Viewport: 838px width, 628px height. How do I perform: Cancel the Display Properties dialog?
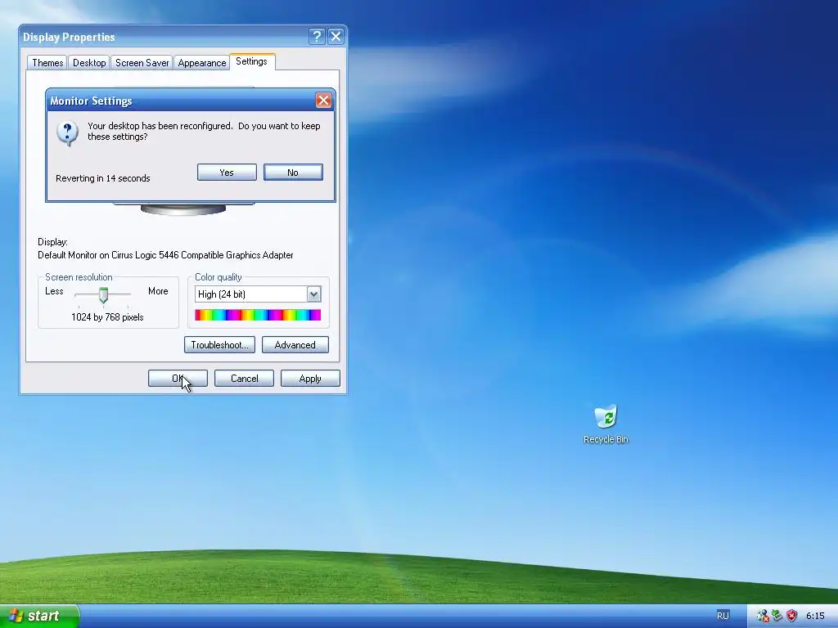click(x=244, y=379)
